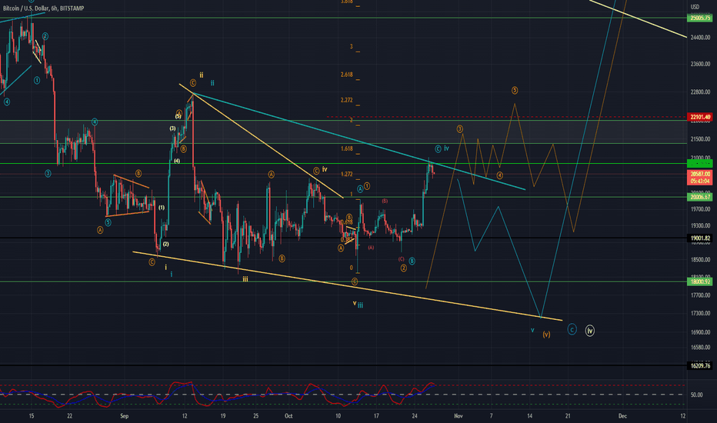
Task: Select the white (4) subwave label
Action: pyautogui.click(x=176, y=161)
